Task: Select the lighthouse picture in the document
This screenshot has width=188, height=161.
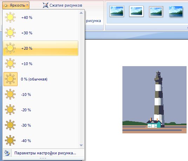Action: 154,100
